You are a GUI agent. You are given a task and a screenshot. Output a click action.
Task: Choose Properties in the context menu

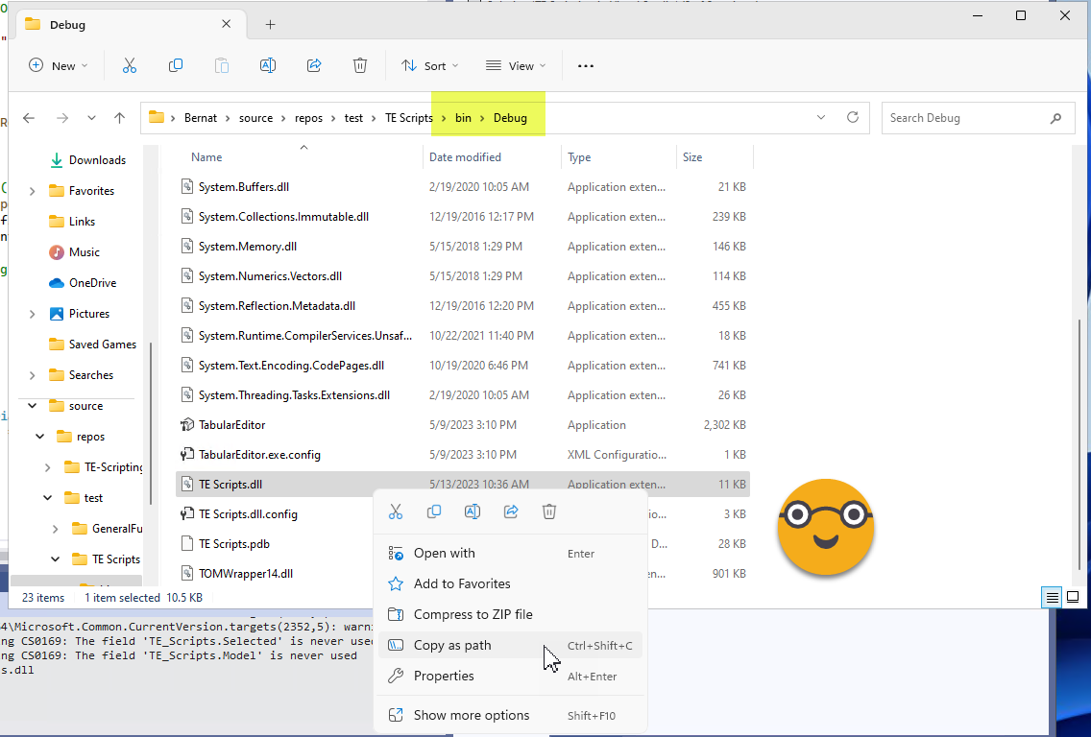click(x=444, y=676)
